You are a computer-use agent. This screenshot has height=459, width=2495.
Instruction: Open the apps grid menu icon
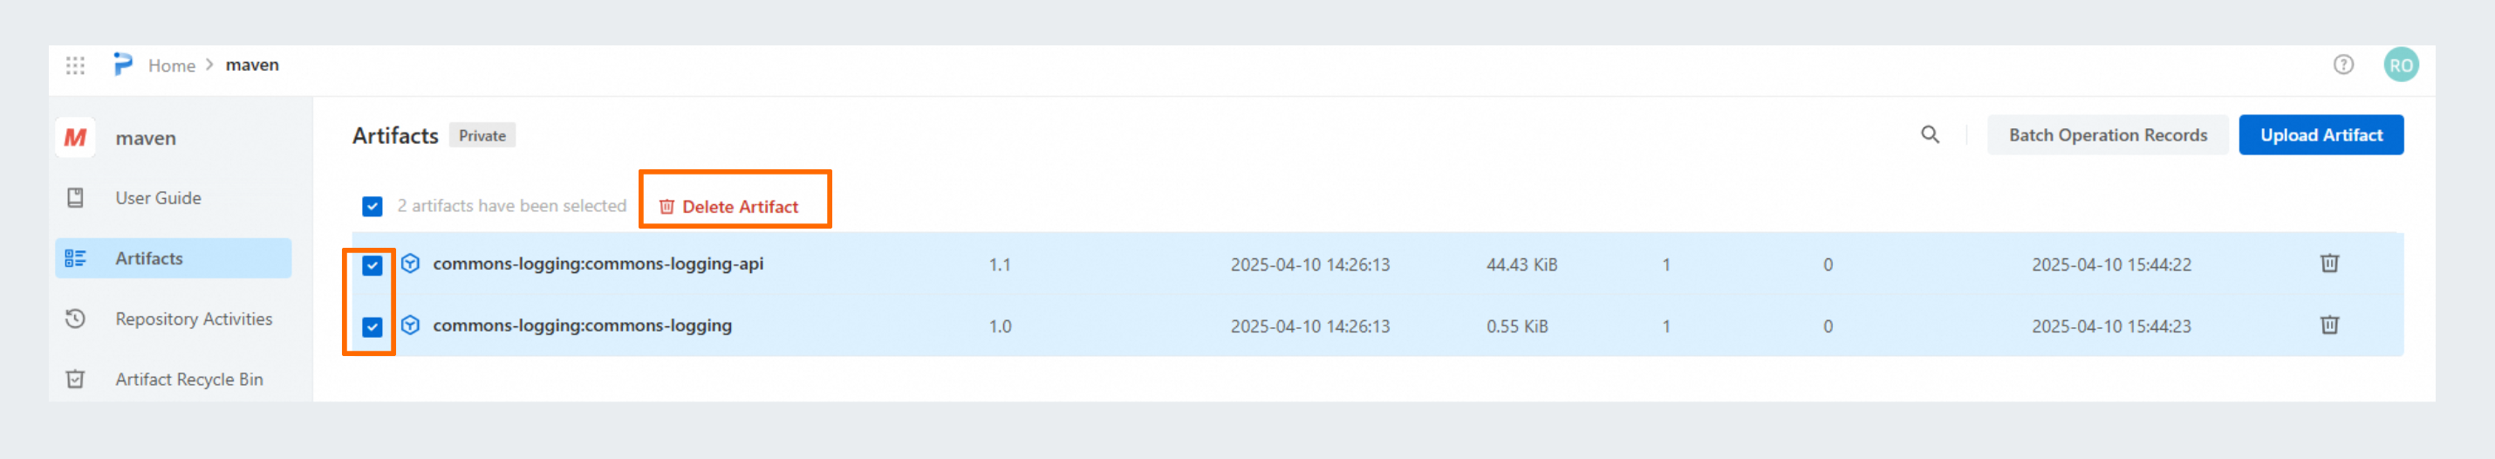pyautogui.click(x=74, y=65)
